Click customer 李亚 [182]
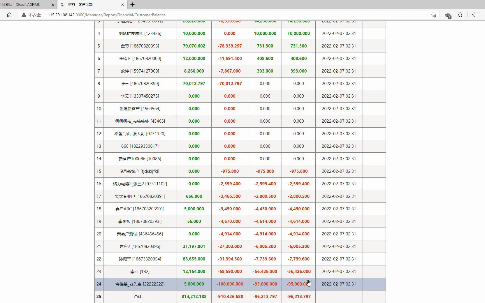 [x=140, y=272]
